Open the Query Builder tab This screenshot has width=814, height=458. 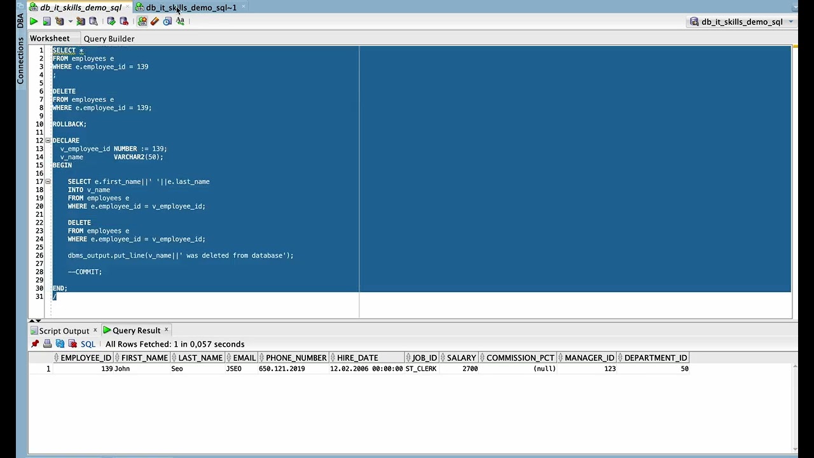[109, 39]
